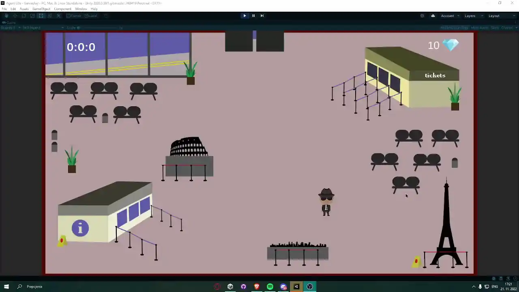The height and width of the screenshot is (292, 519).
Task: Open the Layout dropdown
Action: tap(501, 16)
